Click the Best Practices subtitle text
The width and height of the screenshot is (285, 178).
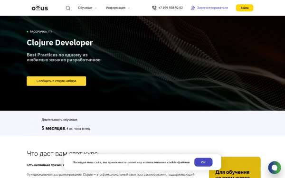pos(64,57)
